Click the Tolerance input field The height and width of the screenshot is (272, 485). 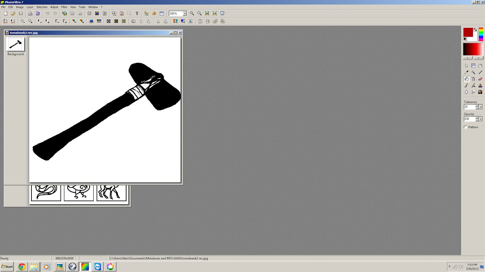pos(470,107)
